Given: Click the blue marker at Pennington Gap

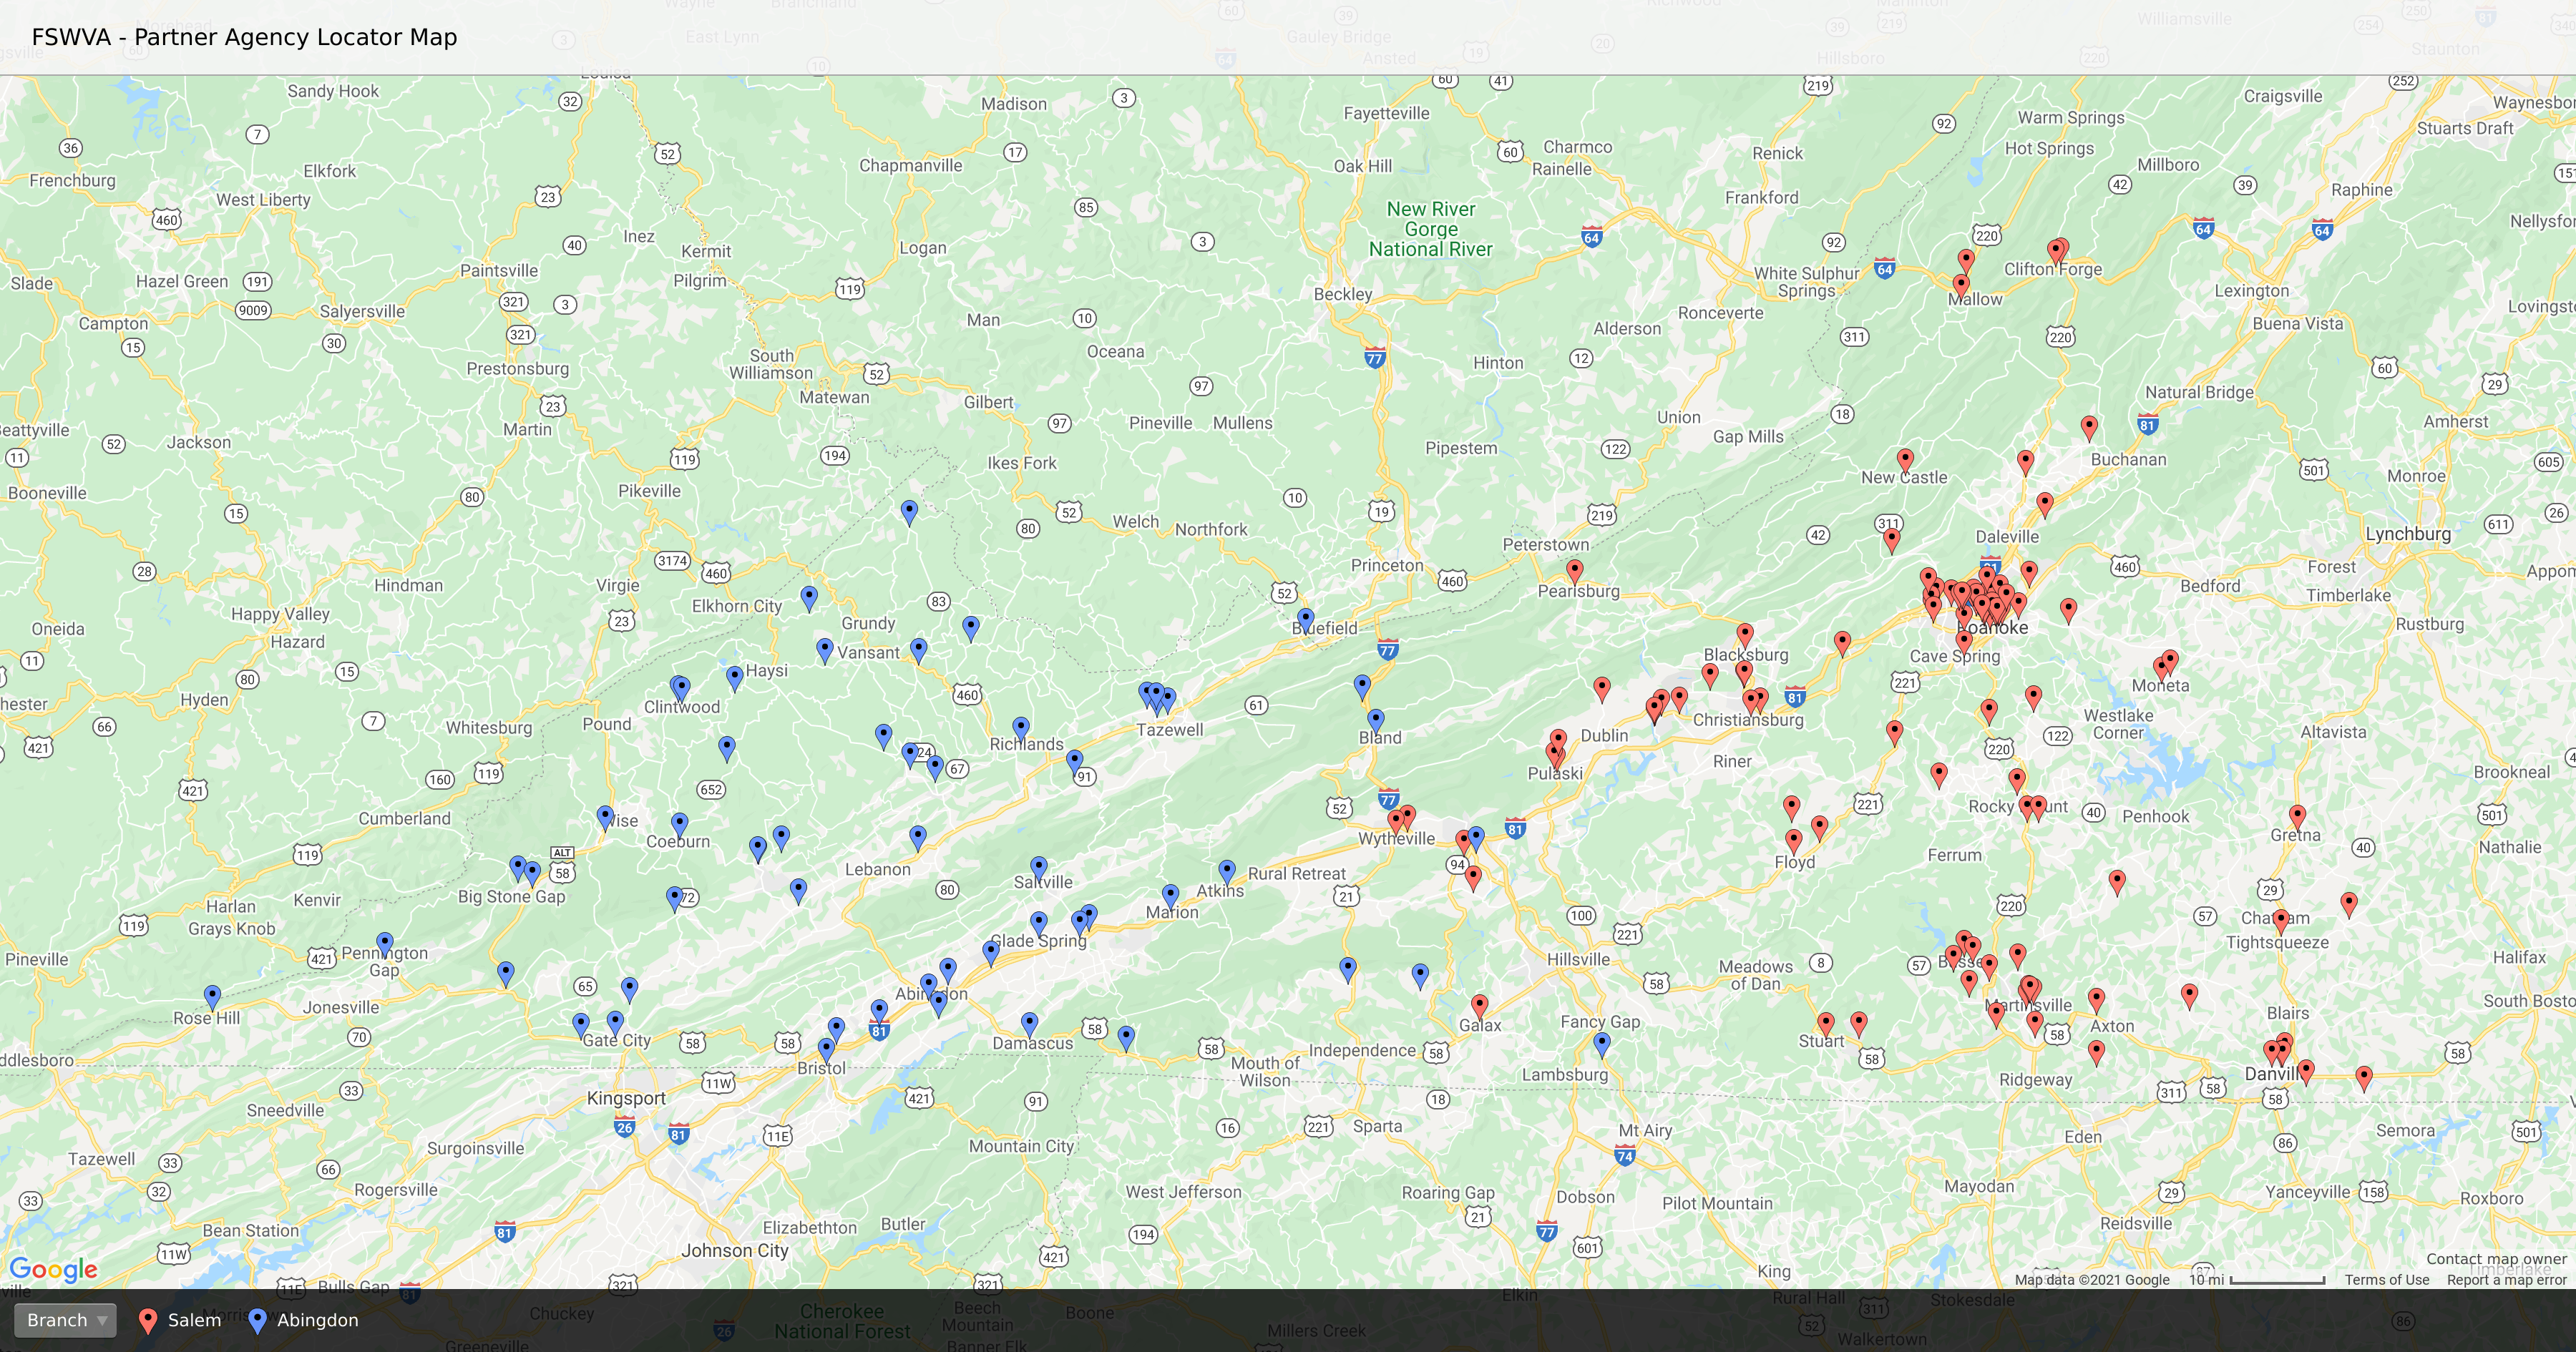Looking at the screenshot, I should pos(385,943).
